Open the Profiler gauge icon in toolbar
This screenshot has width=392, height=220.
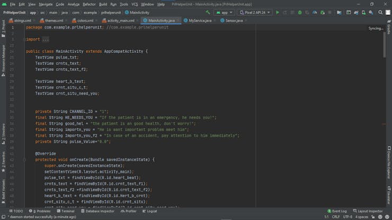[315, 12]
